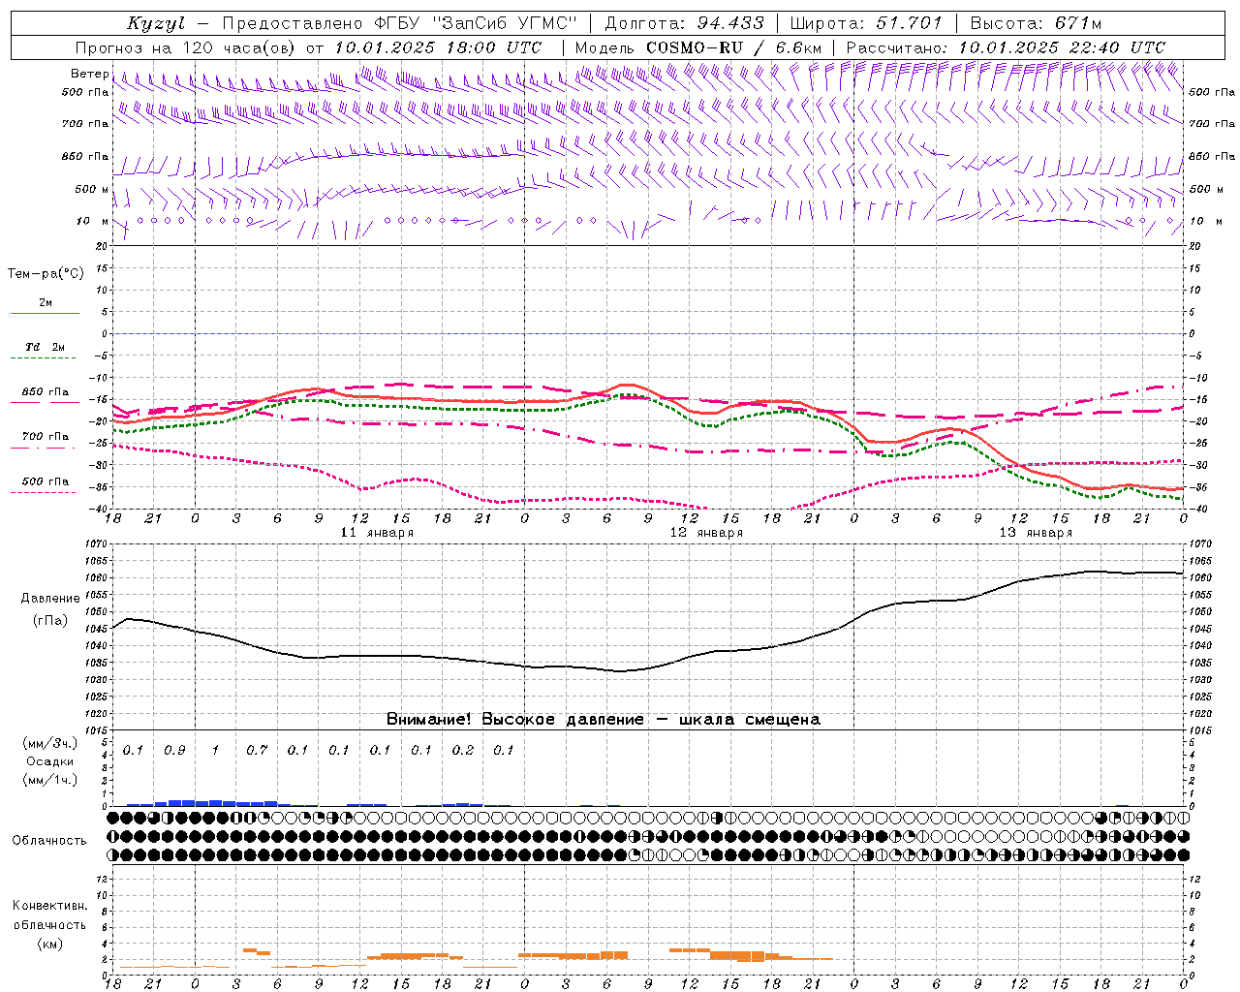Click the '0.9' precipitation amount value
The image size is (1240, 992).
174,751
